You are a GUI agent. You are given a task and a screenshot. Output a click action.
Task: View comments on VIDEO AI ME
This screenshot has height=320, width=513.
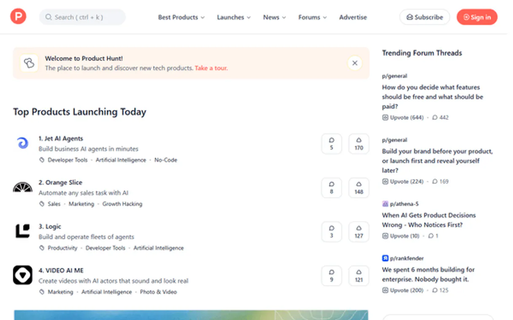[332, 276]
